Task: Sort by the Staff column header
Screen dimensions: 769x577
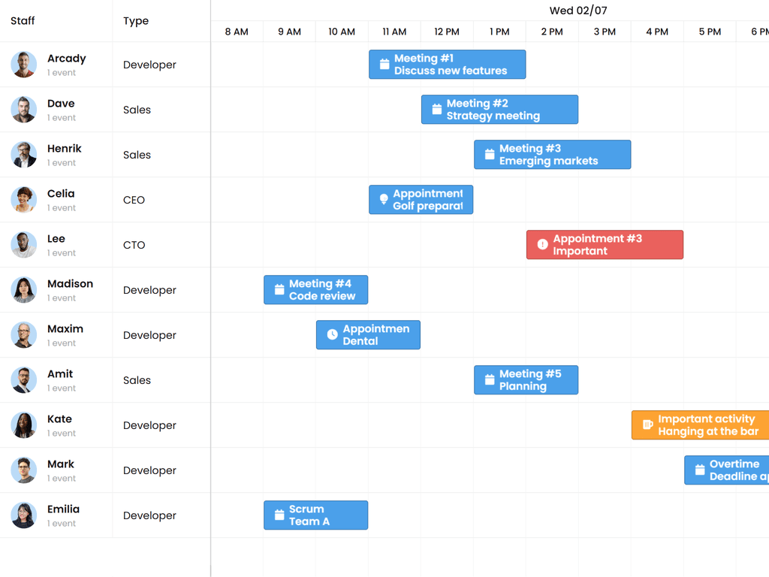Action: point(23,21)
